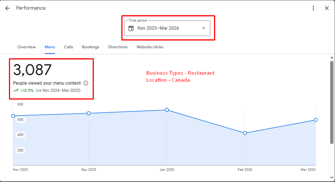Click the scrollbar down arrow
The image size is (335, 182).
tap(332, 178)
